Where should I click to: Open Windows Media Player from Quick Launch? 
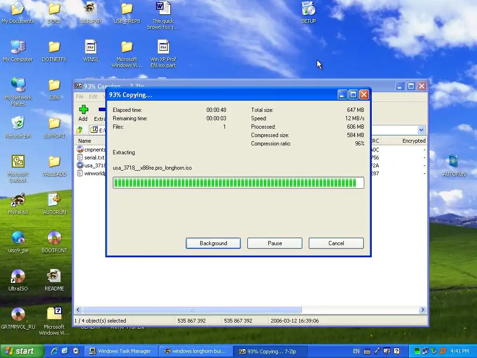click(76, 351)
